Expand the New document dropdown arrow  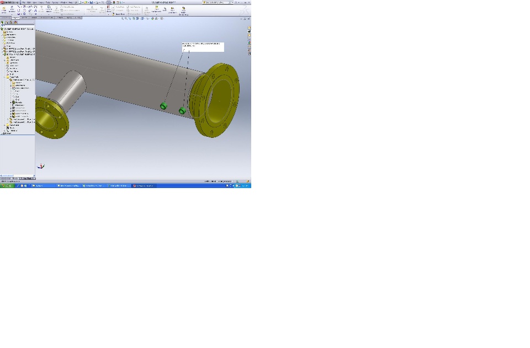83,2
